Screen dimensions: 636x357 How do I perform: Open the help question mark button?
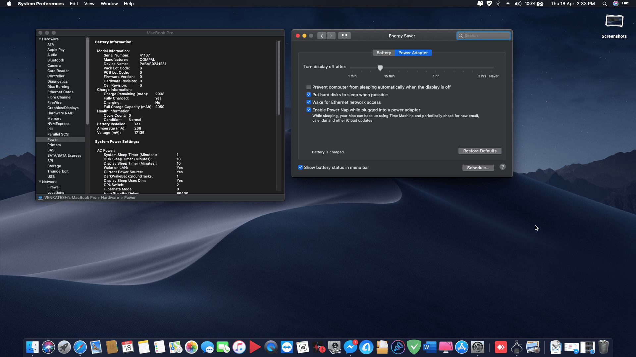pyautogui.click(x=503, y=167)
